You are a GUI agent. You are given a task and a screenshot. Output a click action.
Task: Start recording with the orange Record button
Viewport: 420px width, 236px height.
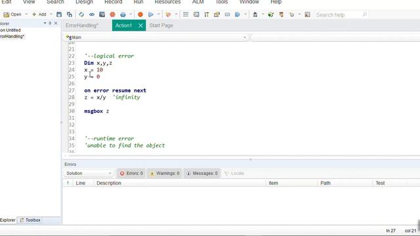click(x=140, y=14)
